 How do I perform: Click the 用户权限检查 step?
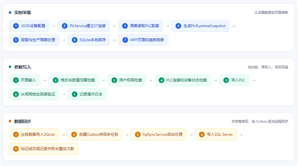[x=127, y=80]
